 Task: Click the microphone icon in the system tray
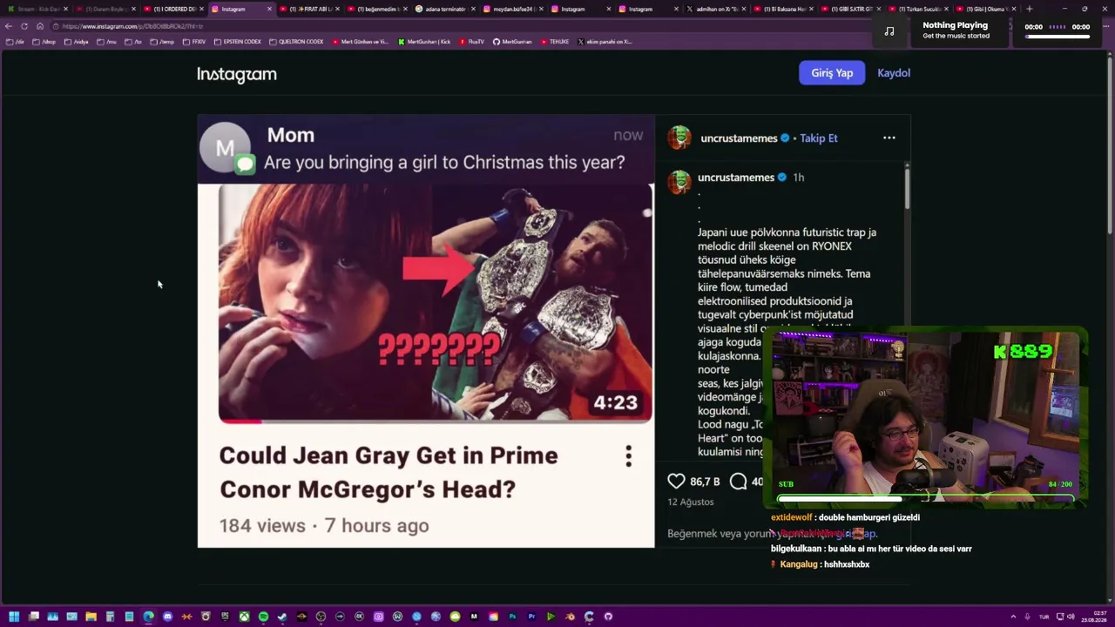click(1027, 617)
